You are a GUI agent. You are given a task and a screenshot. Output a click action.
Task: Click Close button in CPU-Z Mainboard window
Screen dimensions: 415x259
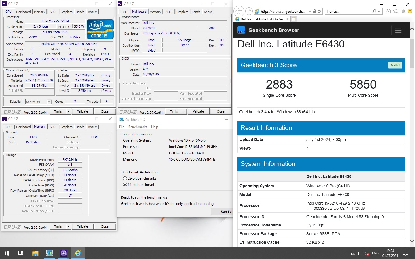220,111
